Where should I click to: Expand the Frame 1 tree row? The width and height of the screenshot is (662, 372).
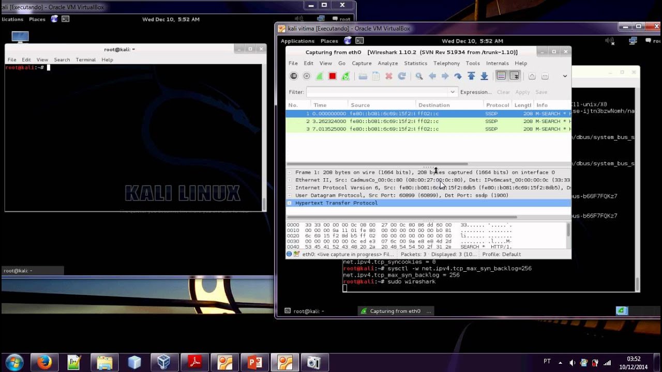pos(290,173)
